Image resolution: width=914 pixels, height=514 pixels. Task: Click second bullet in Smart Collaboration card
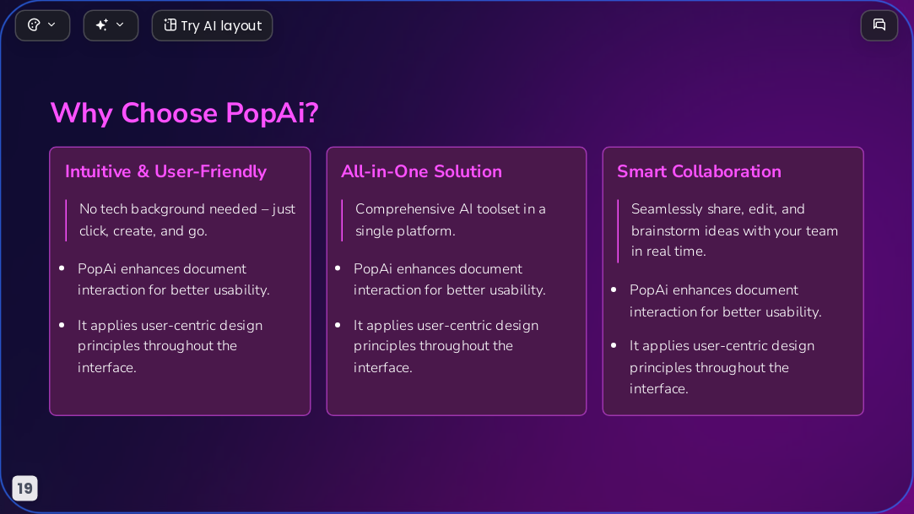click(x=722, y=367)
